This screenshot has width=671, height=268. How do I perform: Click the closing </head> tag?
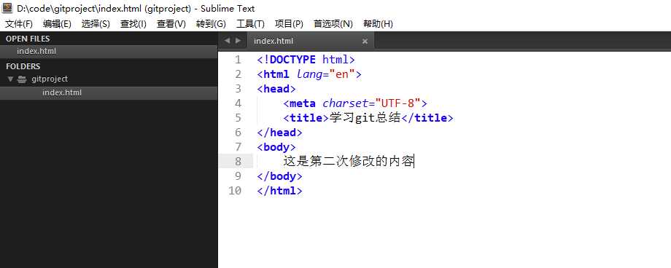coord(279,133)
